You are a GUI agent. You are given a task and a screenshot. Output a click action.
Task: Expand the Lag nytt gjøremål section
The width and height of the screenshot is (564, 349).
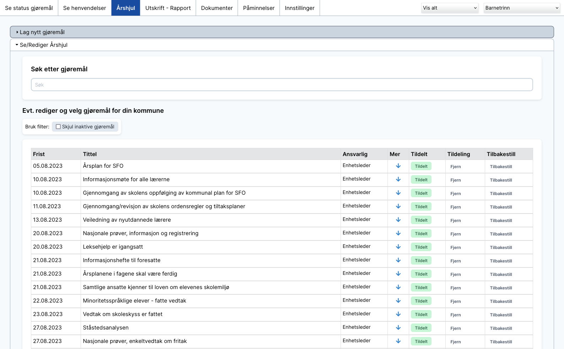click(42, 32)
